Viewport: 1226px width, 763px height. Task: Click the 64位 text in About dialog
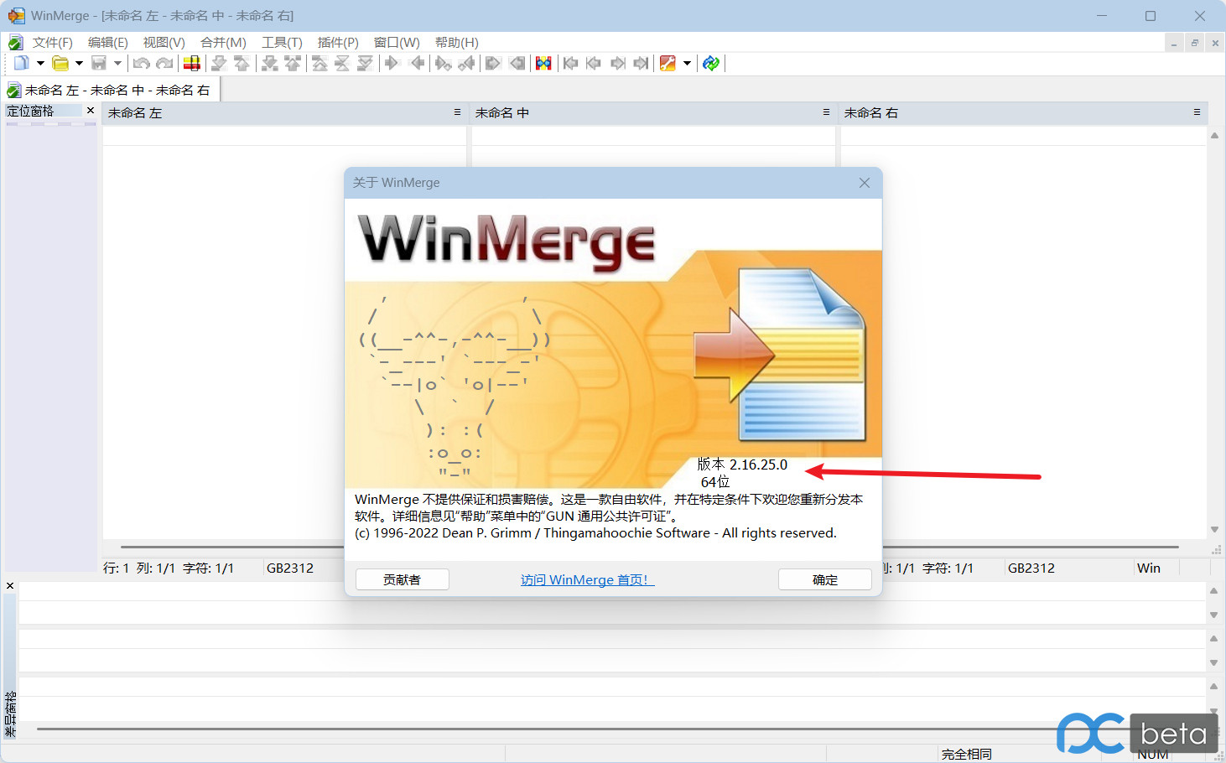click(x=715, y=481)
